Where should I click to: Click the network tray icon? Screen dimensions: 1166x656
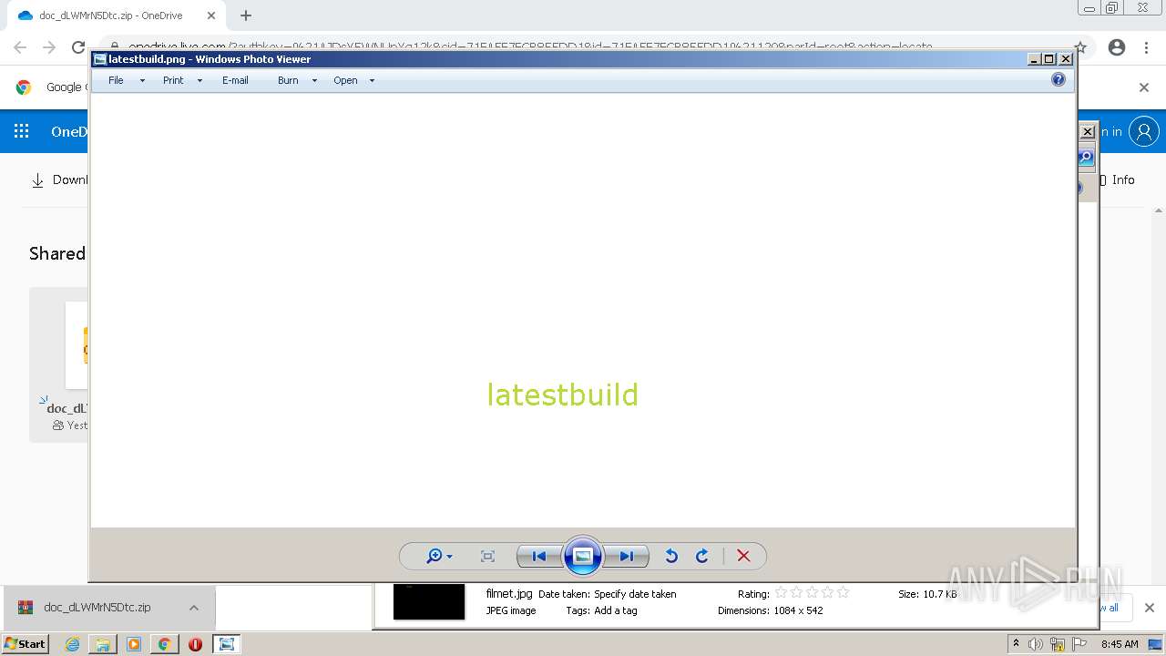pyautogui.click(x=1058, y=644)
